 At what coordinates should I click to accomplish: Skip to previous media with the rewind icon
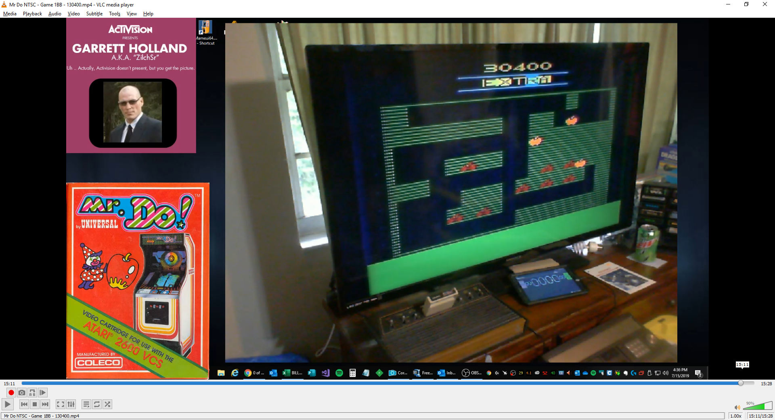click(24, 404)
